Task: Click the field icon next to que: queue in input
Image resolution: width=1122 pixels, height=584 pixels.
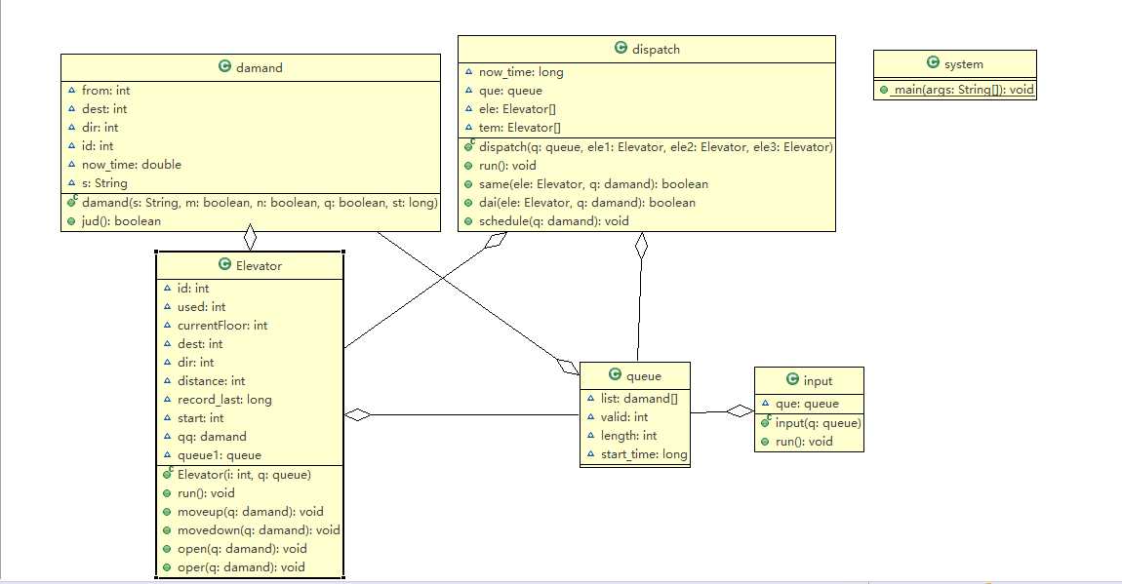Action: [x=766, y=404]
